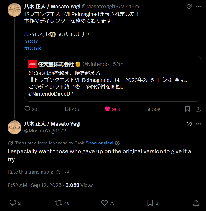Viewport: 206px width, 211px height.
Task: Reply to the first Masato Yagi tweet
Action: (27, 109)
